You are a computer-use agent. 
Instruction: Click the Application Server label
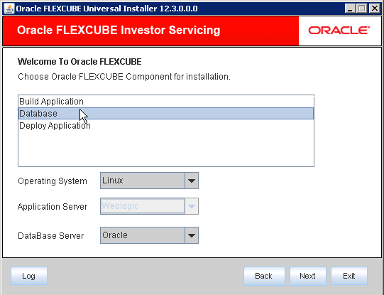pyautogui.click(x=53, y=206)
